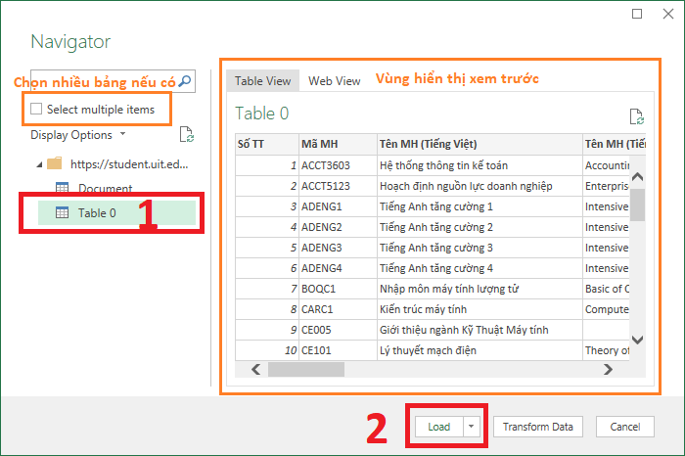This screenshot has width=685, height=456.
Task: Click the horizontal scrollbar thumb
Action: (x=306, y=370)
